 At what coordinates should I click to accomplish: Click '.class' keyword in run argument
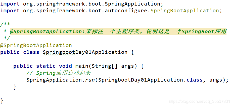pyautogui.click(x=193, y=80)
